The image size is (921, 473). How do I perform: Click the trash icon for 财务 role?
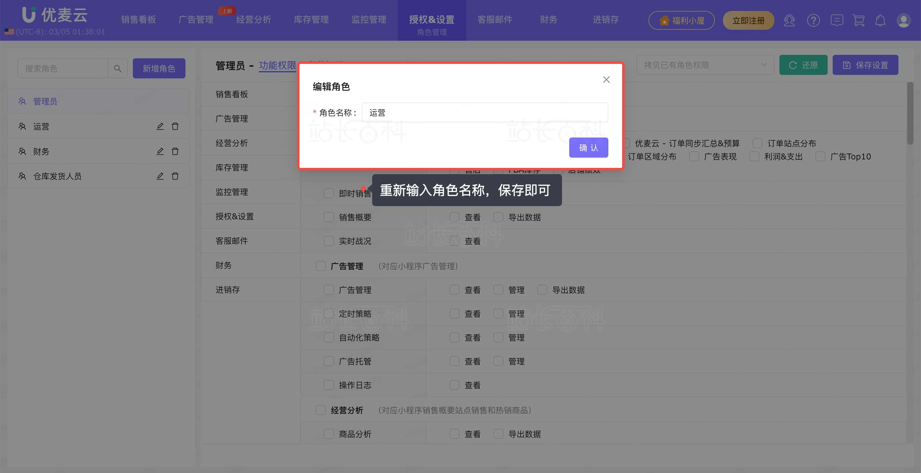click(175, 151)
